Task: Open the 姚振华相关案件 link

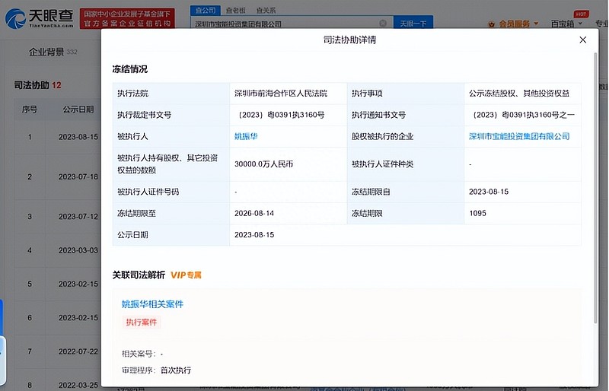Action: (152, 304)
